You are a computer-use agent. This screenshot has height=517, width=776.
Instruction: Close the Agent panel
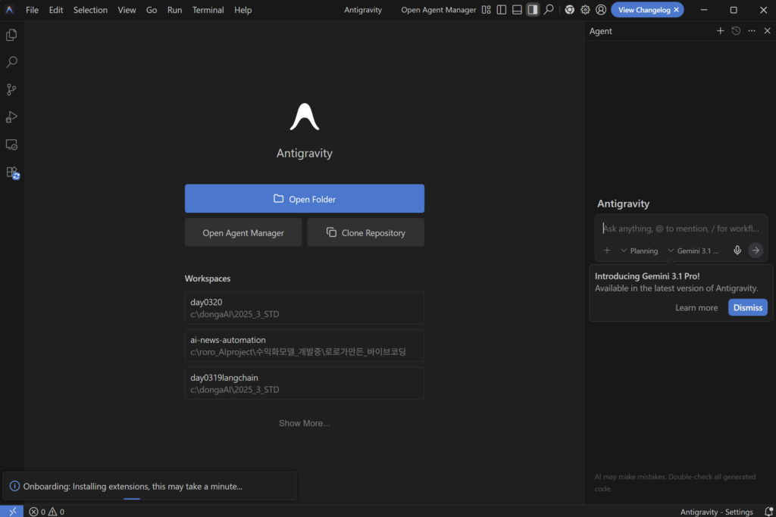tap(767, 30)
